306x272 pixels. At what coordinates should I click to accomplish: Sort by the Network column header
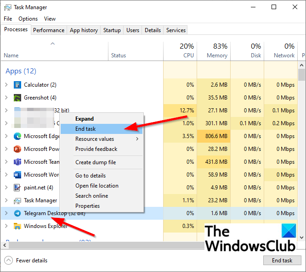pos(281,51)
